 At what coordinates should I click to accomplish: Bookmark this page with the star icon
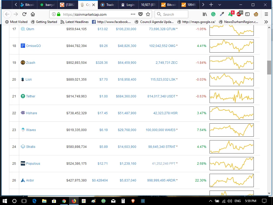(x=148, y=14)
